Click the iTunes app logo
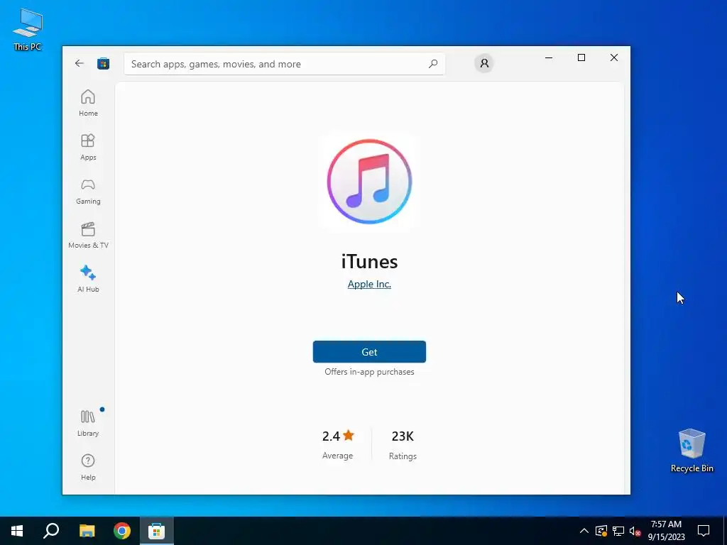Screen dimensions: 727x545 [x=369, y=181]
